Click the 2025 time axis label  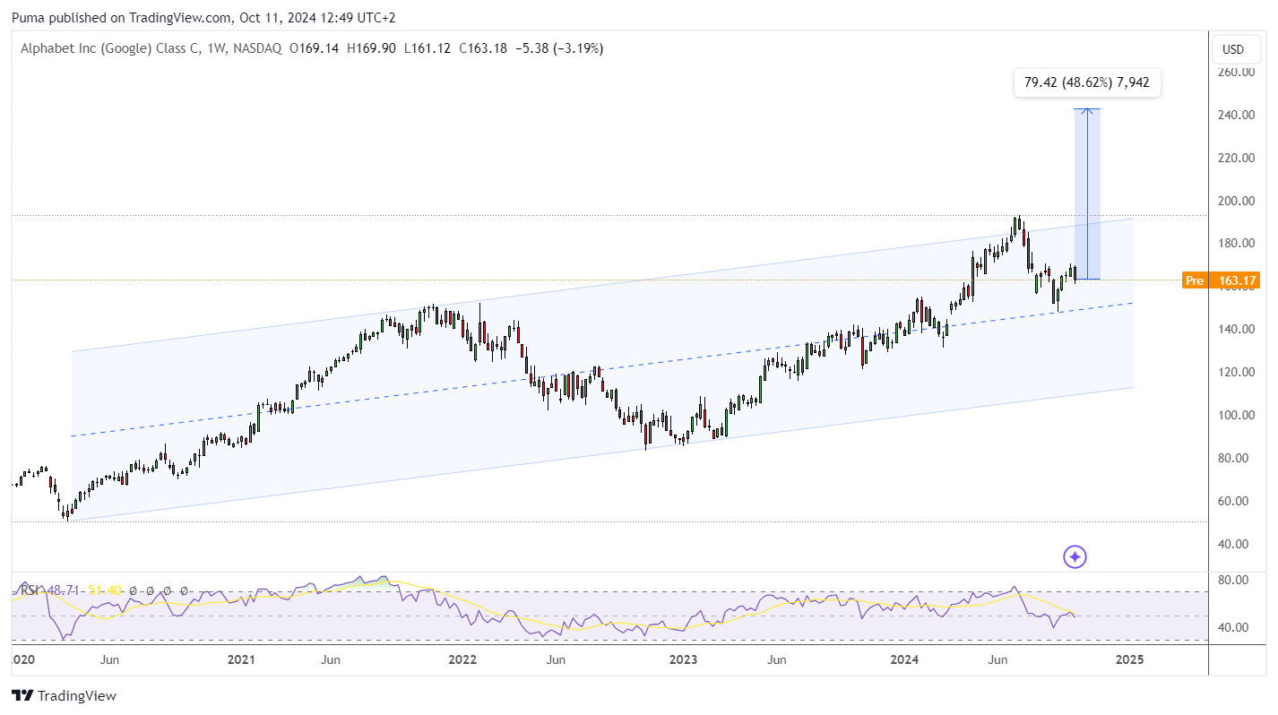(1128, 659)
